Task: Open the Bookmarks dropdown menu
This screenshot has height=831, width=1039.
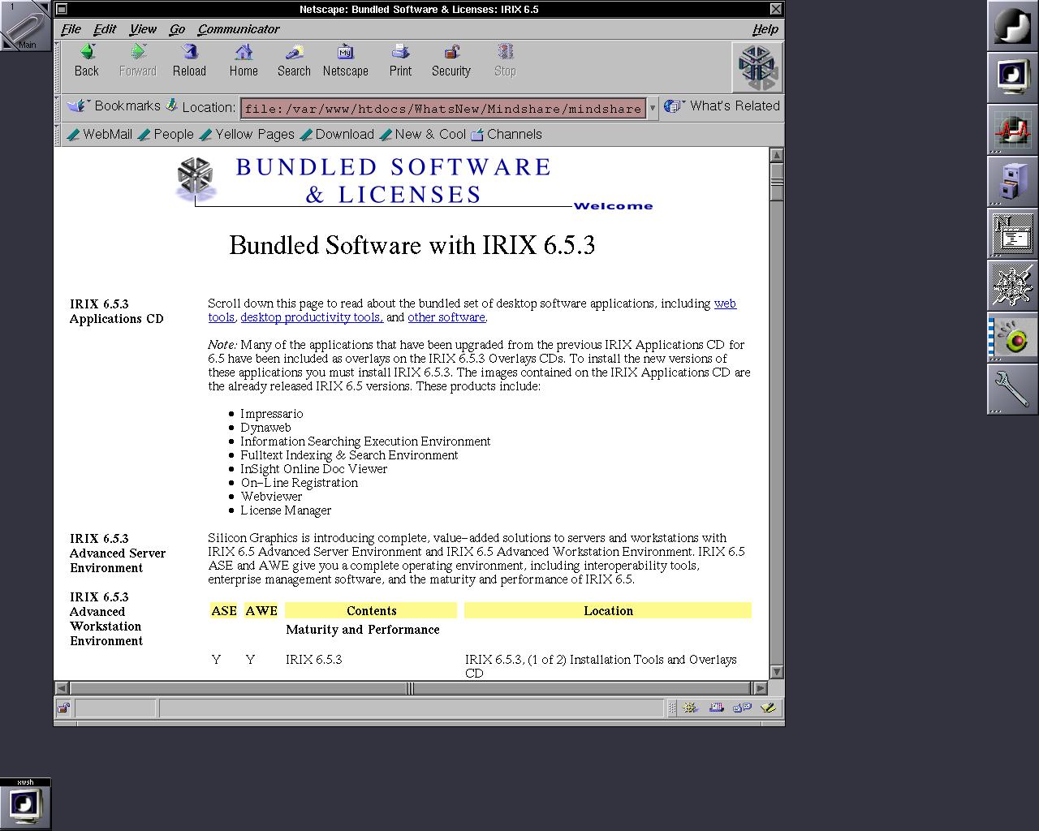Action: (114, 106)
